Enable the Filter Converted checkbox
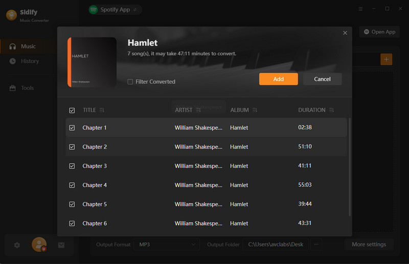 pyautogui.click(x=130, y=82)
